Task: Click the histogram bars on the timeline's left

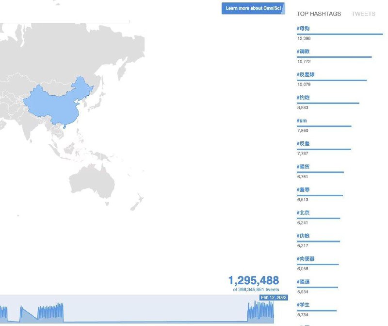Action: click(50, 312)
